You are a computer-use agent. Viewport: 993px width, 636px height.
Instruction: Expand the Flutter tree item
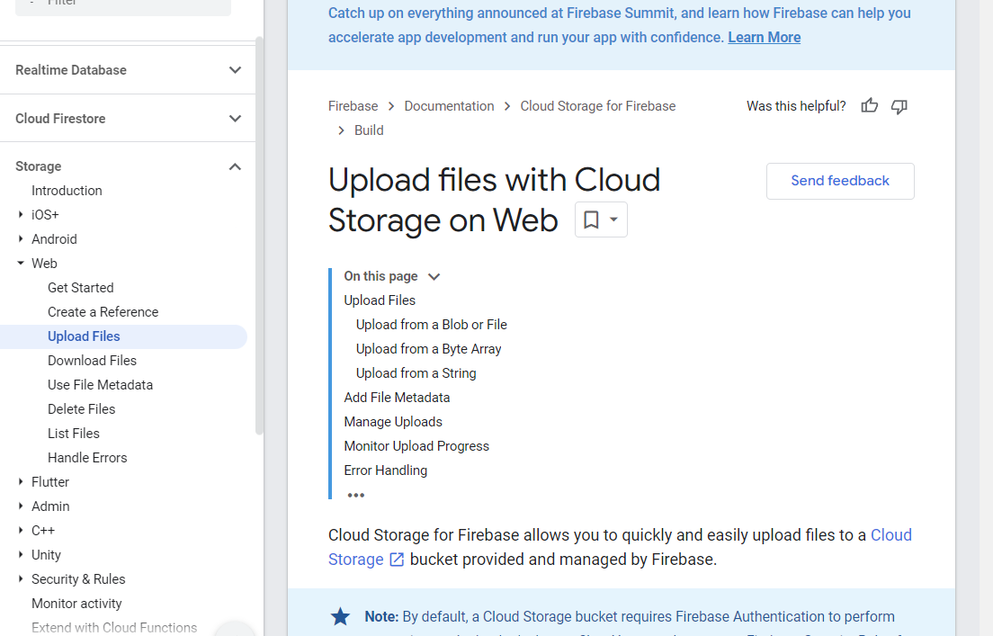(x=21, y=481)
